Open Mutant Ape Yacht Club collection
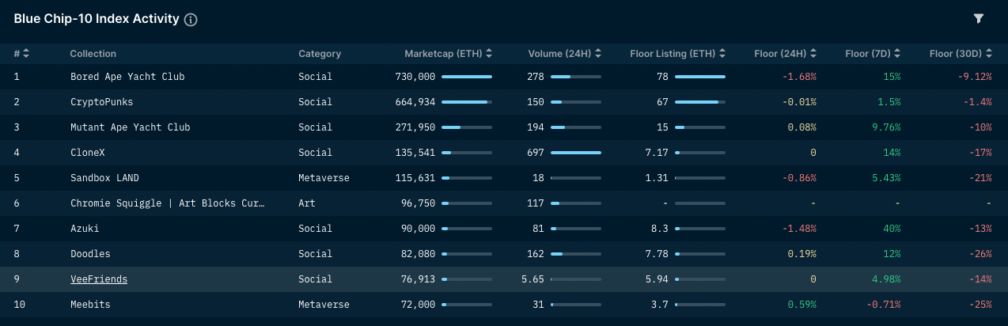The image size is (1008, 326). point(131,127)
